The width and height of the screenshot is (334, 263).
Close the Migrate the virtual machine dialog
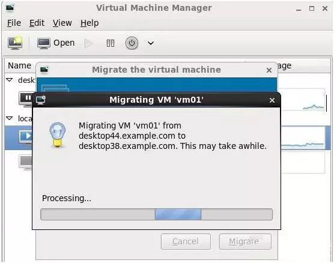tap(269, 70)
